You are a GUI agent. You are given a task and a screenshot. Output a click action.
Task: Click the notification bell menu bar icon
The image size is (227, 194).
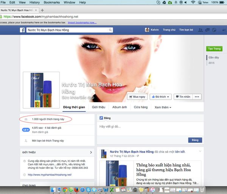click(176, 2)
